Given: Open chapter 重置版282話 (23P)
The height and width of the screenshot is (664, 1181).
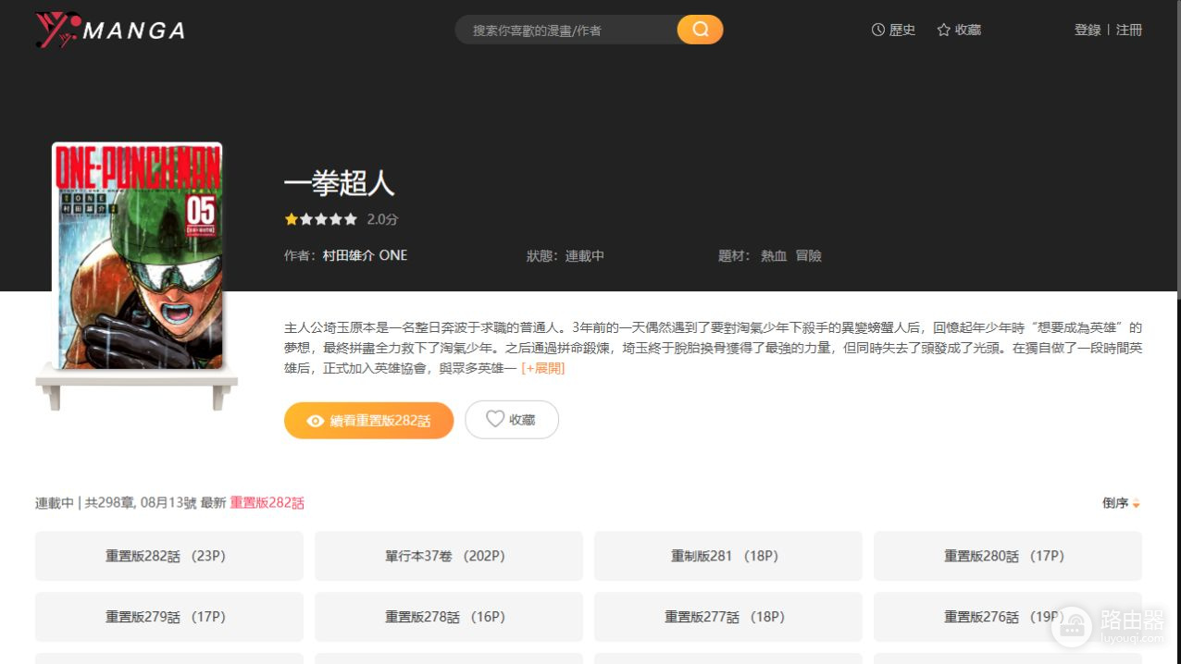Looking at the screenshot, I should point(169,556).
